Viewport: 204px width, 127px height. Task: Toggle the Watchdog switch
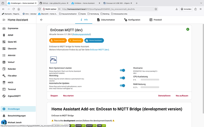[x=122, y=78]
